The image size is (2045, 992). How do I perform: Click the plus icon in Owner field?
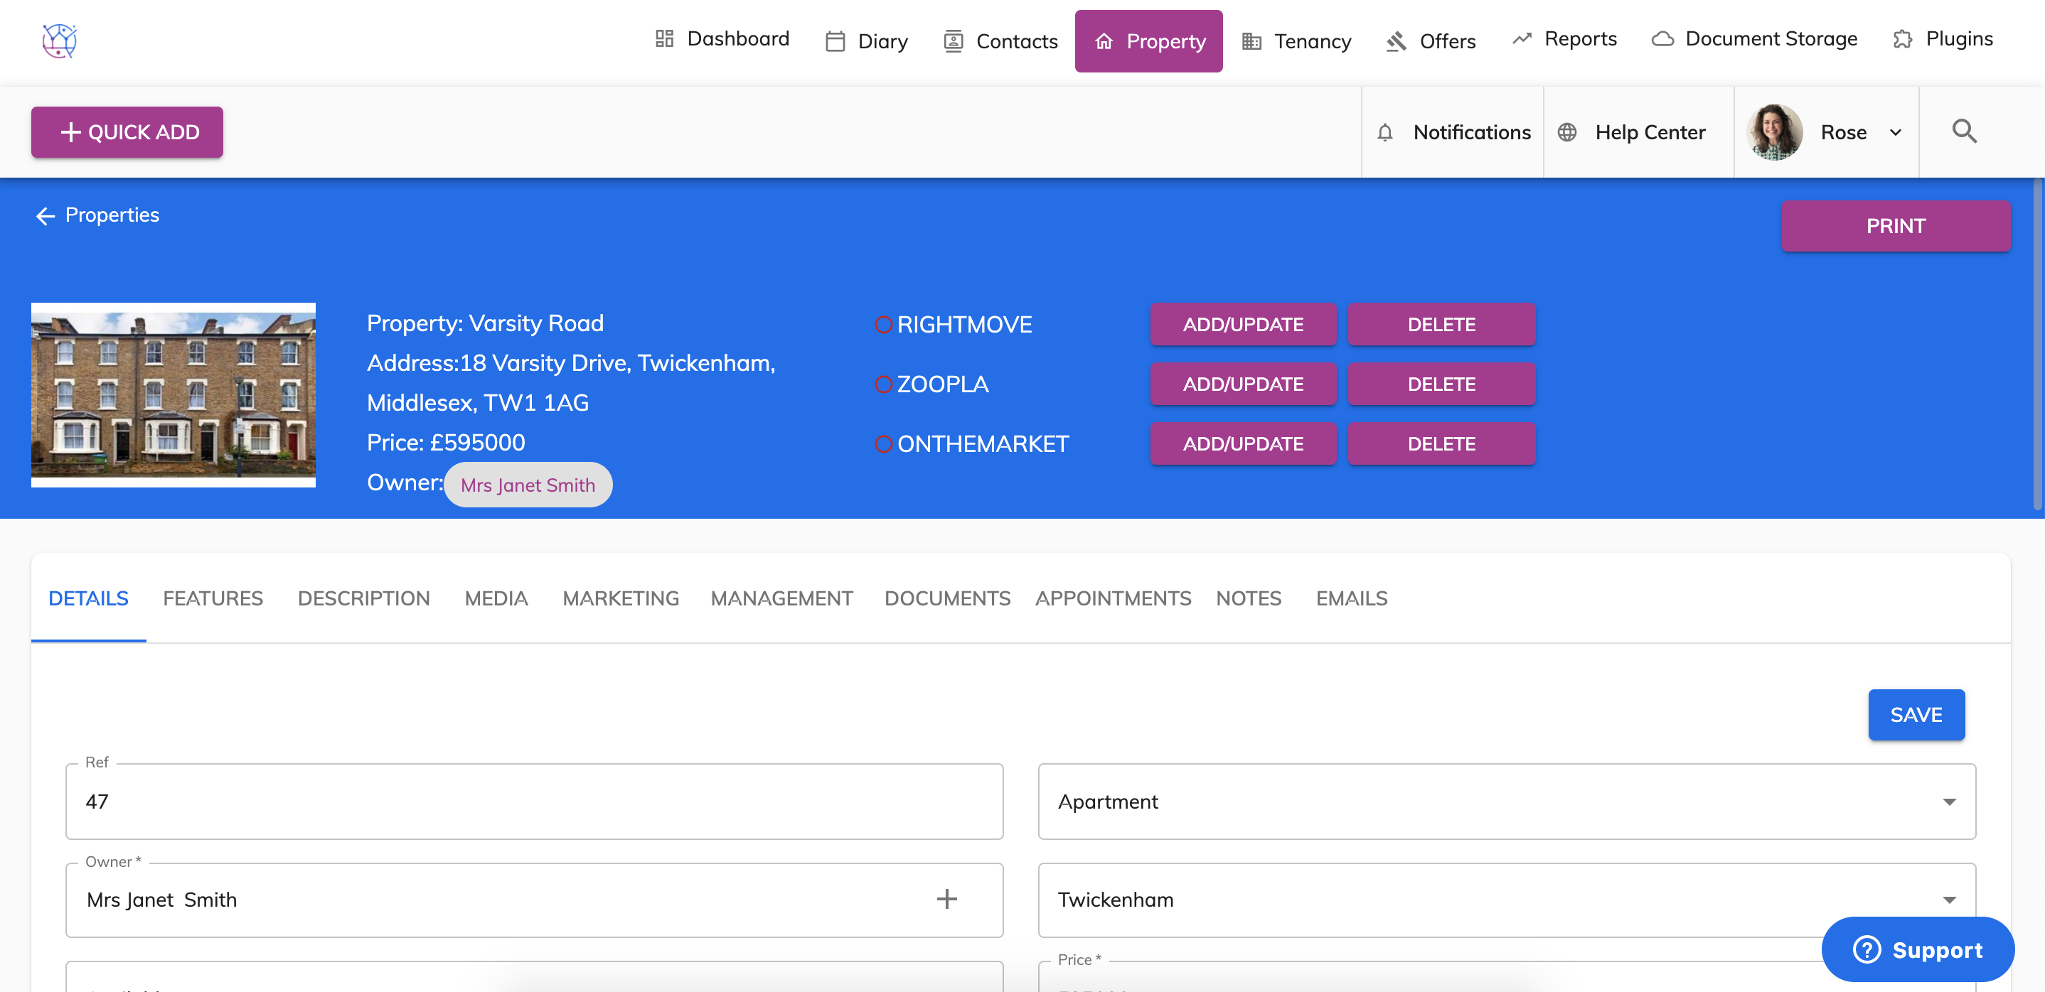tap(946, 899)
